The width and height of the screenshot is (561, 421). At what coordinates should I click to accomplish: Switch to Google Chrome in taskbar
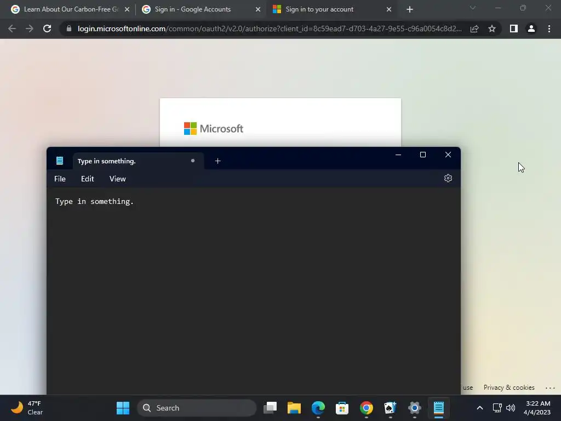tap(367, 408)
